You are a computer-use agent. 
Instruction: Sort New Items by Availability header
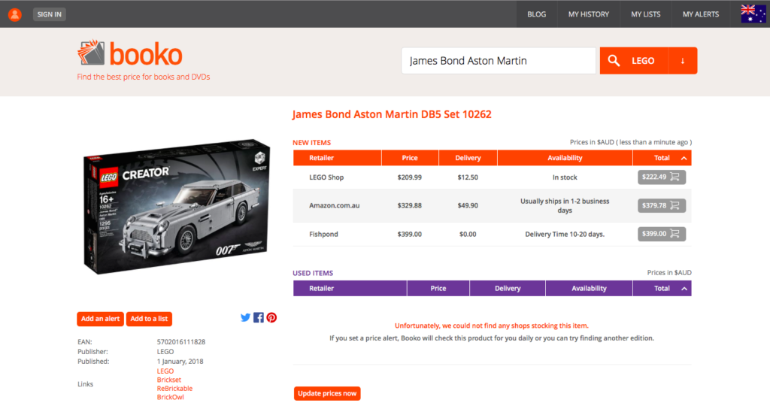pyautogui.click(x=565, y=158)
